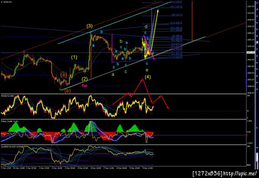Screen dimensions: 259x178
Task: Click the -1.924 Fisher scale value
Action: pos(249,143)
